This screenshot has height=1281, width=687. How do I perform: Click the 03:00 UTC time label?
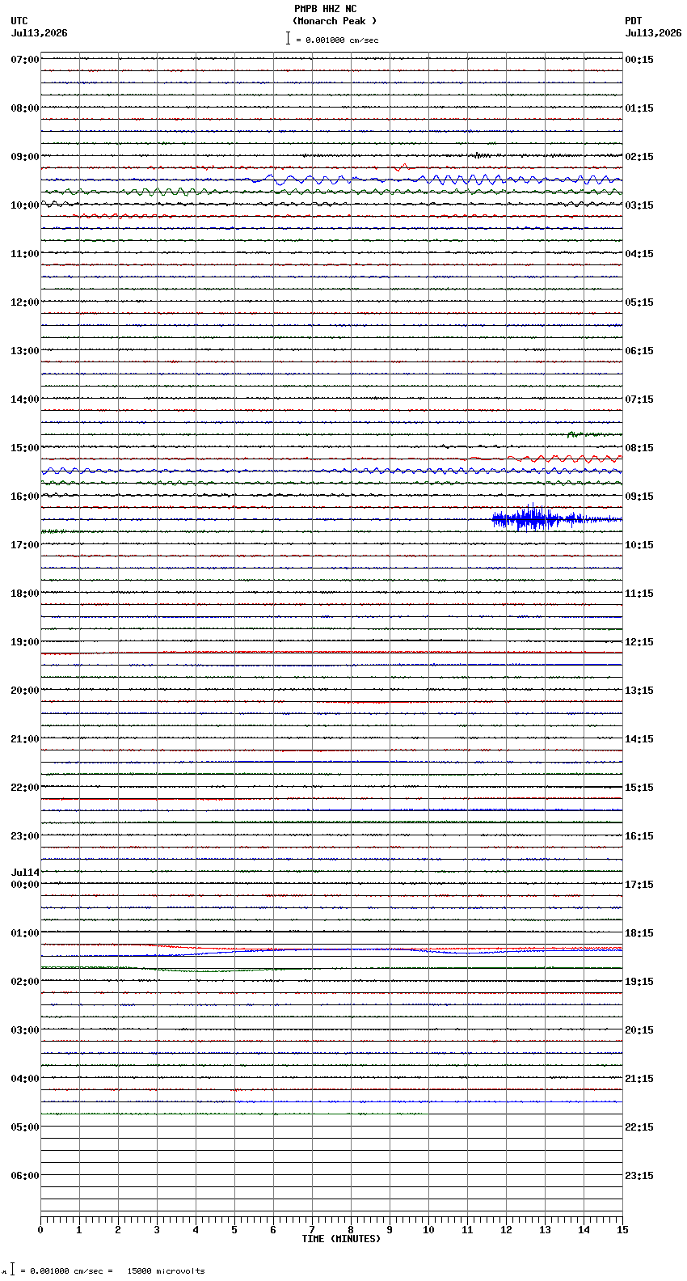(25, 1030)
